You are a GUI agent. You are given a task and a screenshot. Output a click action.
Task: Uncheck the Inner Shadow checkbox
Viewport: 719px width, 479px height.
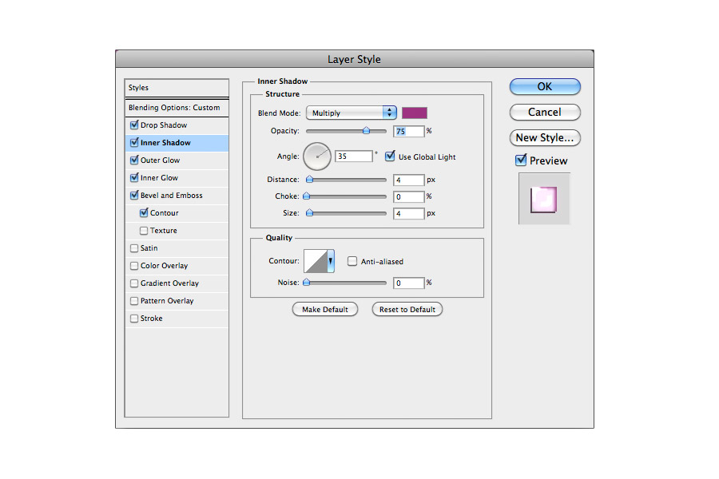(x=134, y=143)
